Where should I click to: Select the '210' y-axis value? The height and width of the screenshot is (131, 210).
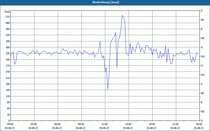(8, 78)
